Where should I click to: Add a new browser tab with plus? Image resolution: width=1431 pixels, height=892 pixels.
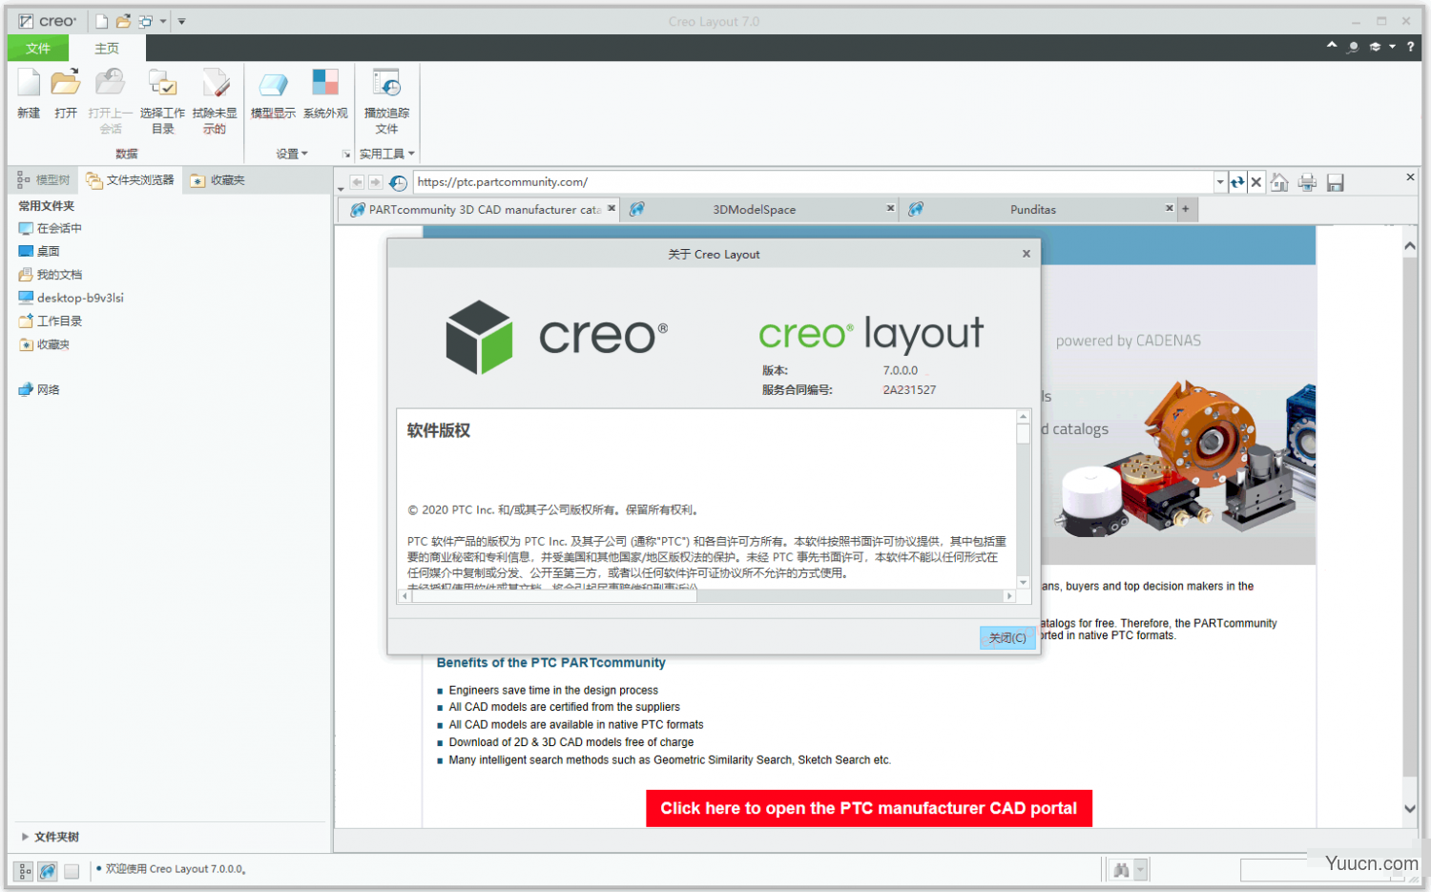(1186, 208)
